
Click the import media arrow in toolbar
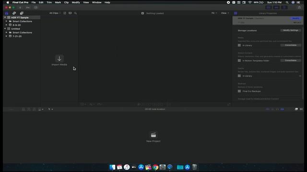(x=20, y=8)
